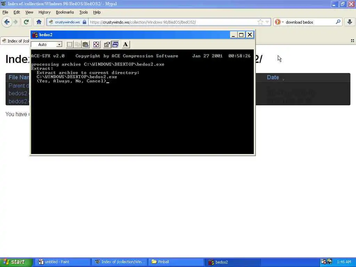356x267 pixels.
Task: Click the bedos2 taskbar button
Action: (x=234, y=262)
